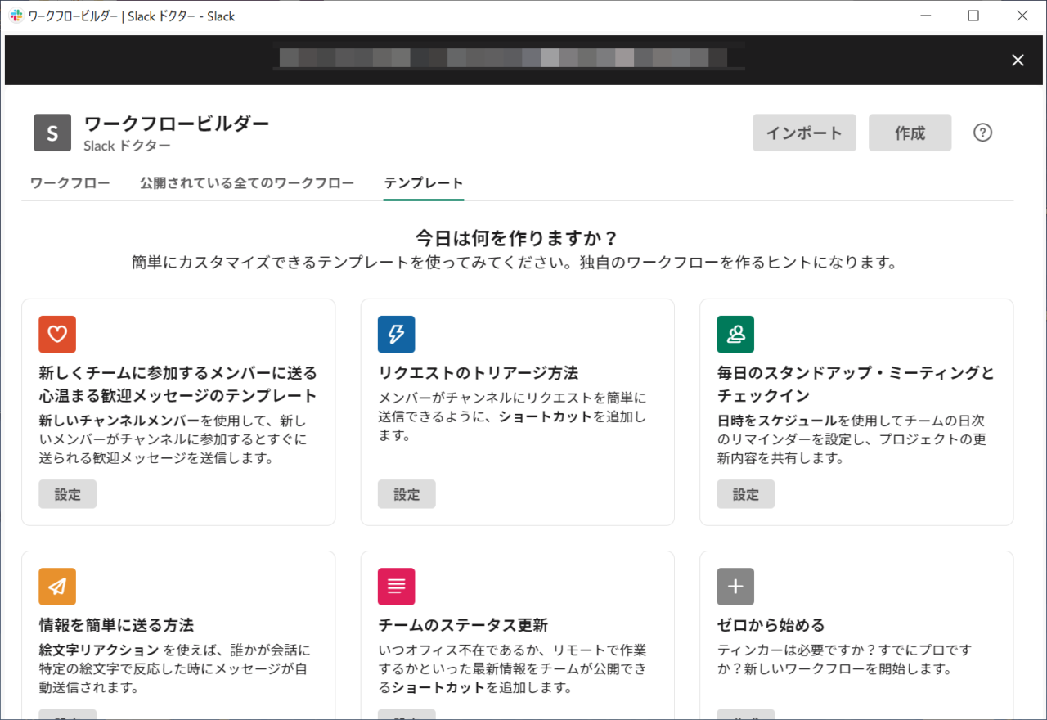The image size is (1047, 720).
Task: Click 設定 on the daily stand-up card
Action: point(746,494)
